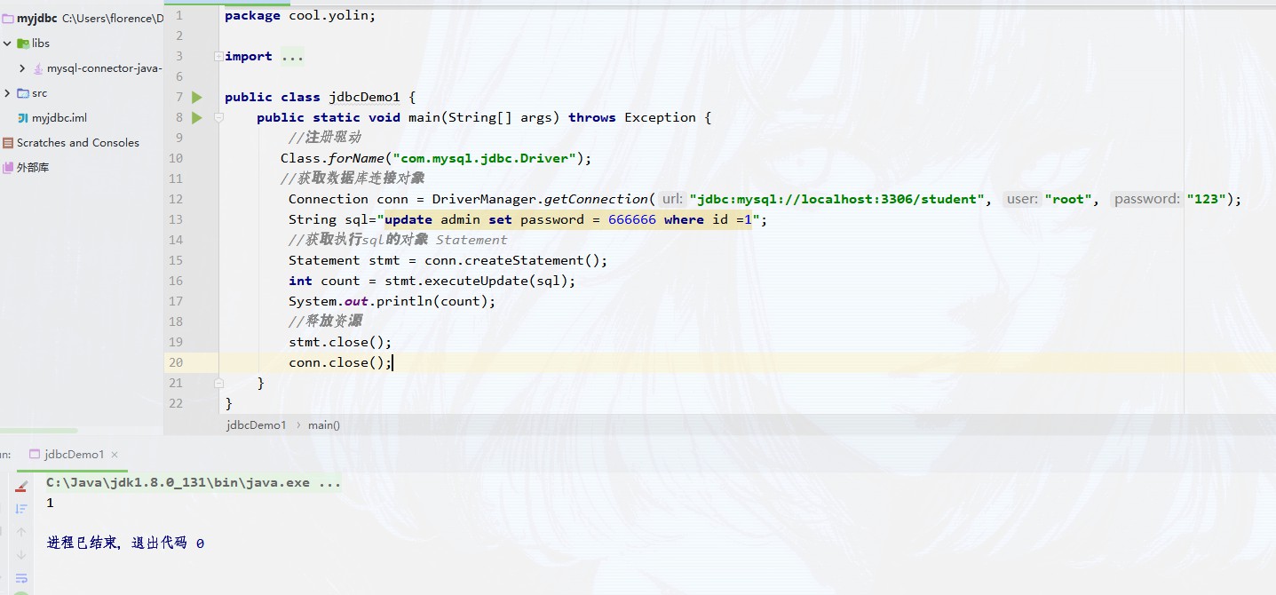The image size is (1276, 595).
Task: Collapse the main method code block
Action: [x=218, y=117]
